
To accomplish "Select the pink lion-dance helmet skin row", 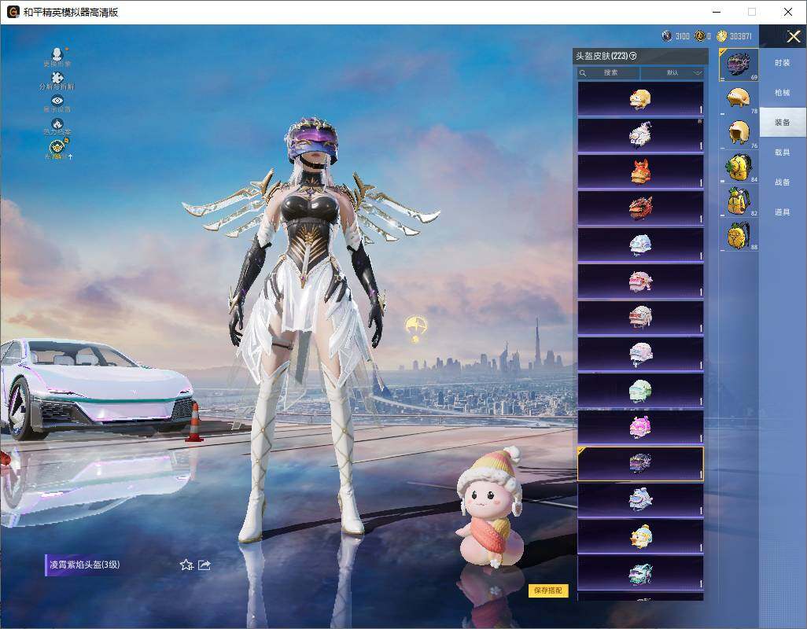I will click(640, 281).
